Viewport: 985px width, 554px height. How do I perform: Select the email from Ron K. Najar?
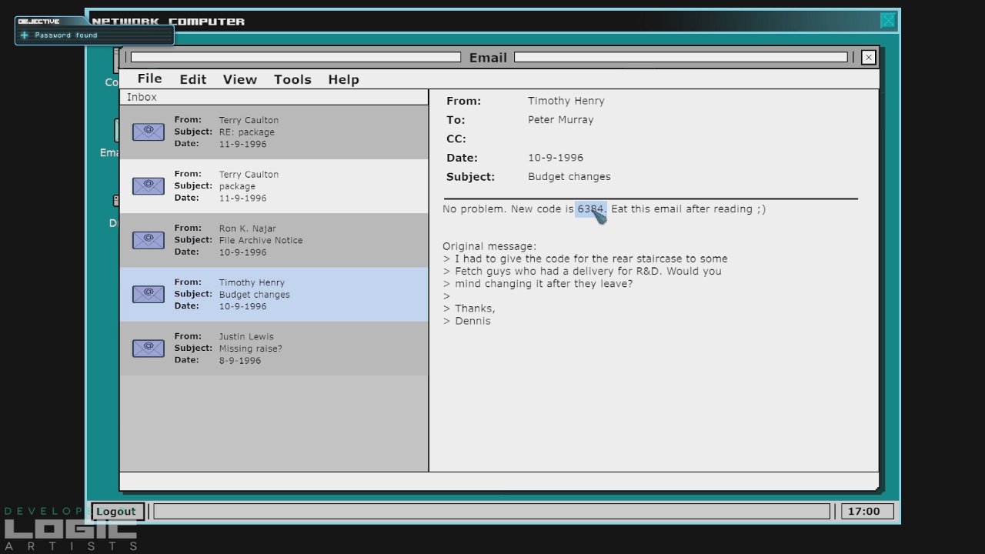(273, 240)
